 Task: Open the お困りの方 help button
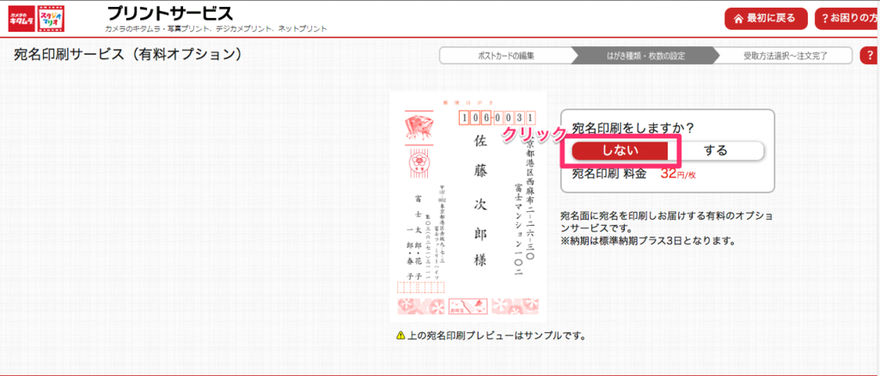coord(847,19)
